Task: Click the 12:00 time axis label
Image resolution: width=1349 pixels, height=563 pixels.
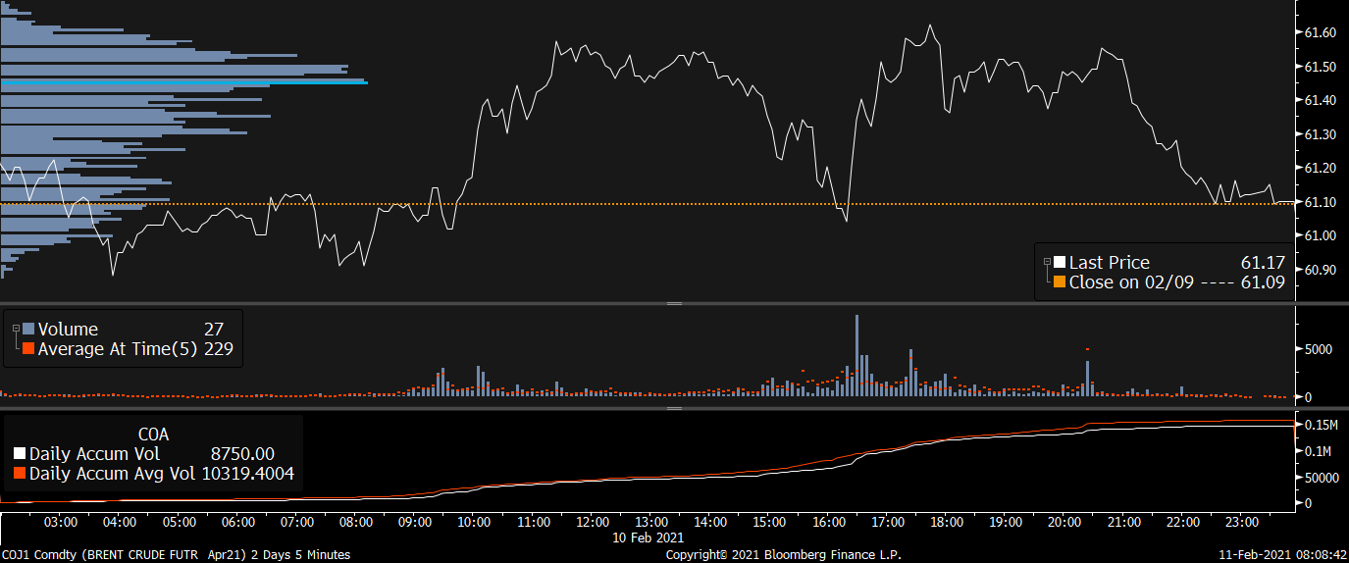Action: [x=593, y=522]
